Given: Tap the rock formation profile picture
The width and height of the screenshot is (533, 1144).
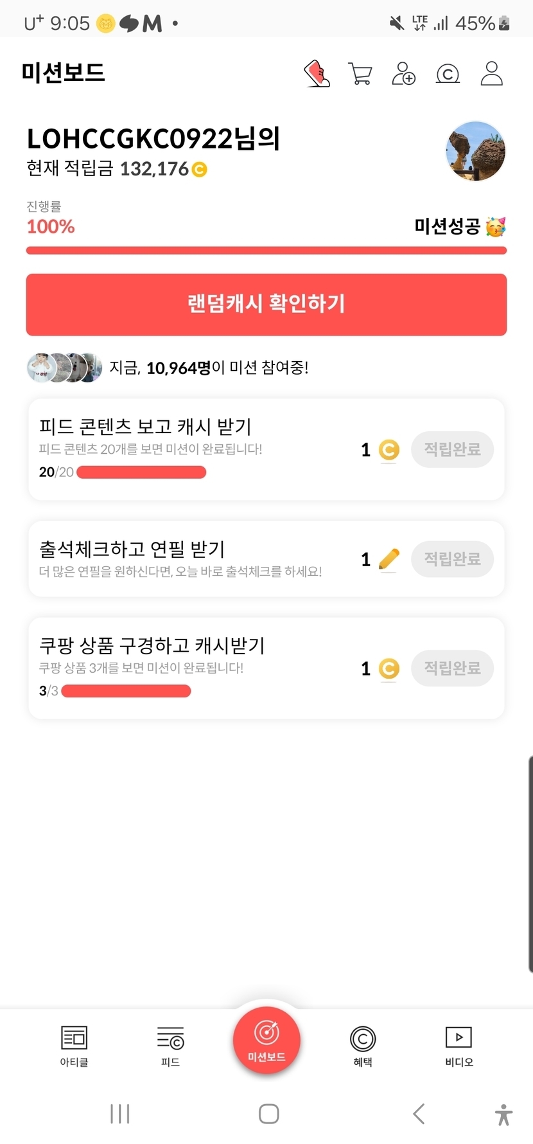Looking at the screenshot, I should [476, 152].
